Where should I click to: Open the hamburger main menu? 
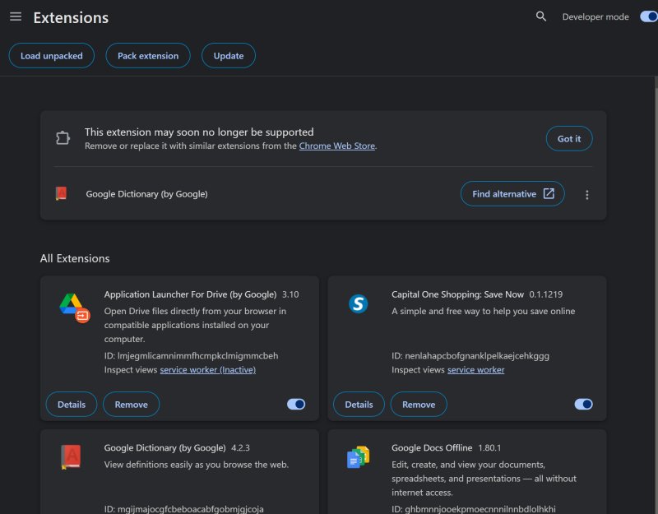pos(16,16)
